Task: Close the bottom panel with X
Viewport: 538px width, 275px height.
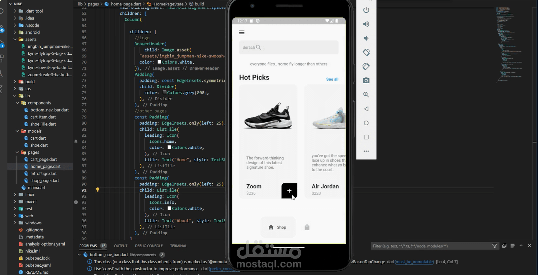Action: pyautogui.click(x=529, y=245)
